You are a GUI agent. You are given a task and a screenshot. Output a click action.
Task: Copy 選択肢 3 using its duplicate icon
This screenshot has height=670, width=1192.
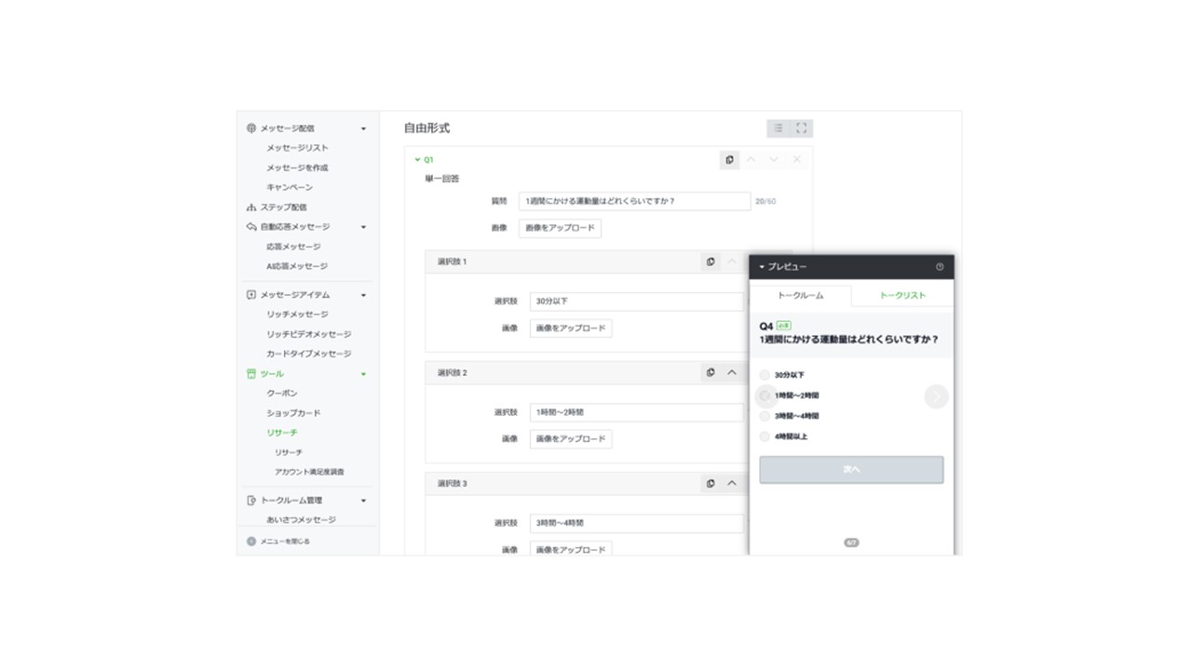tap(711, 484)
